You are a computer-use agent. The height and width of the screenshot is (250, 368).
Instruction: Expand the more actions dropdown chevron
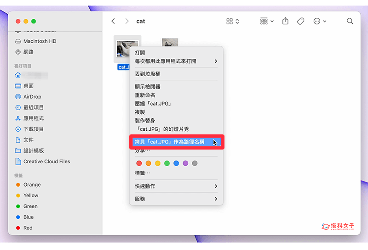(325, 21)
